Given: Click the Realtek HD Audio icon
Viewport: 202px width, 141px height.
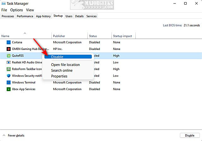Looking at the screenshot, I should 9,62.
